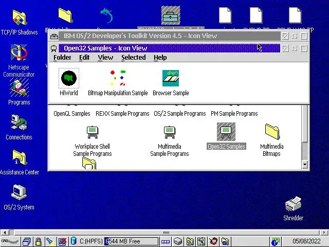Click the 05/08/2022 date in WarpCenter
The width and height of the screenshot is (329, 247).
306,241
